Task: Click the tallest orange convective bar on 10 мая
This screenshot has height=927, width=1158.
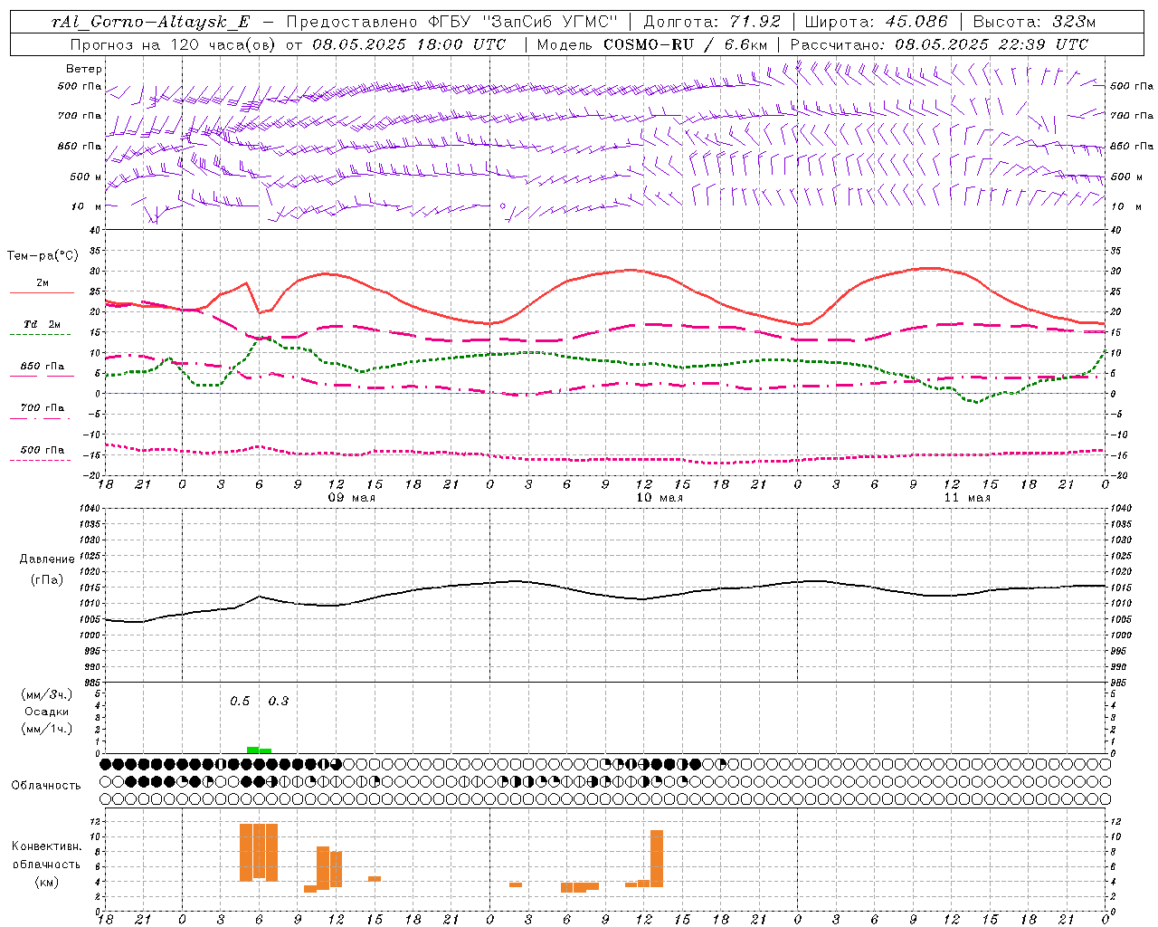Action: (x=657, y=858)
